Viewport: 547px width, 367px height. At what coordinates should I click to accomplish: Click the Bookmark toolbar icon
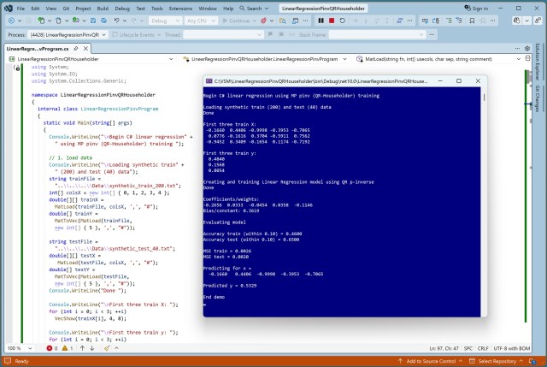(x=472, y=21)
